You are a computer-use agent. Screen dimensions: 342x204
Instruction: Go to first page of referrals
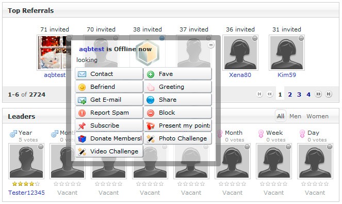pyautogui.click(x=259, y=94)
